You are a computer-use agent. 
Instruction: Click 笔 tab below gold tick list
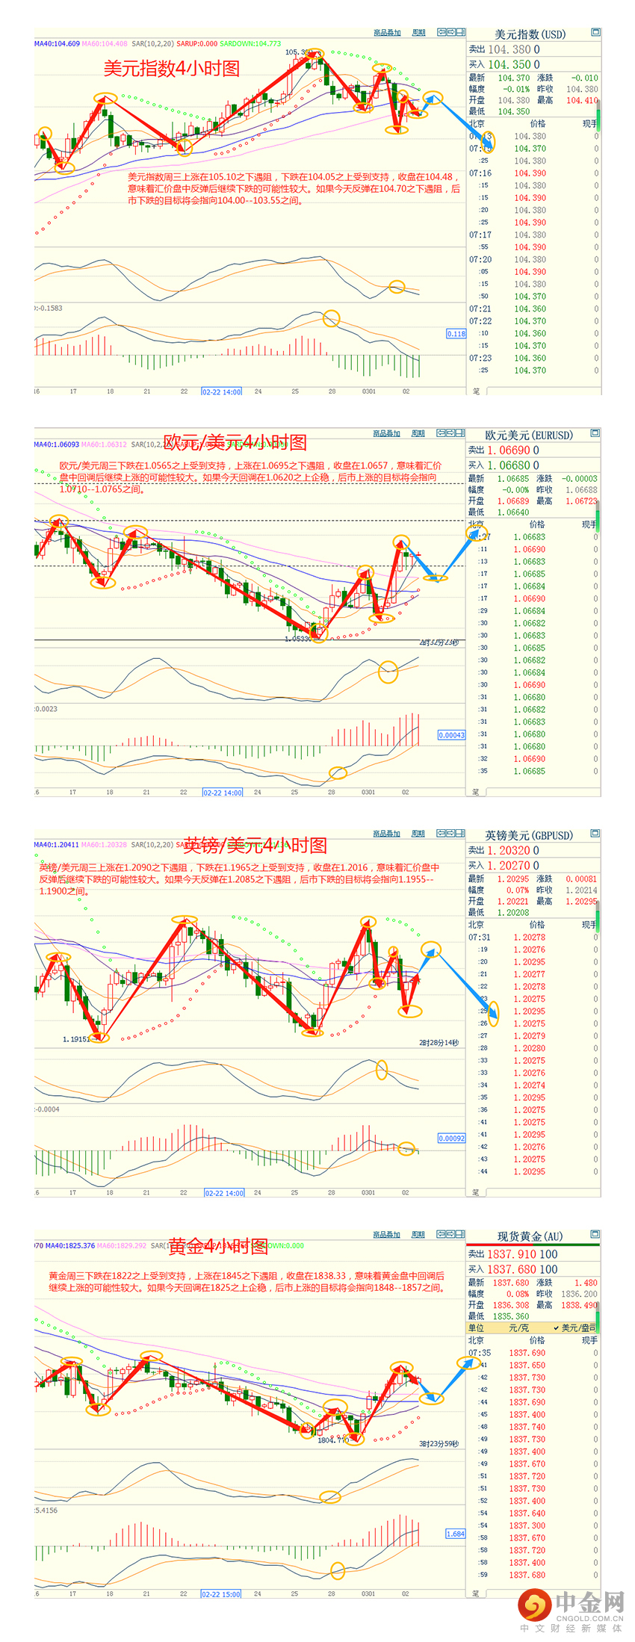pos(476,1593)
